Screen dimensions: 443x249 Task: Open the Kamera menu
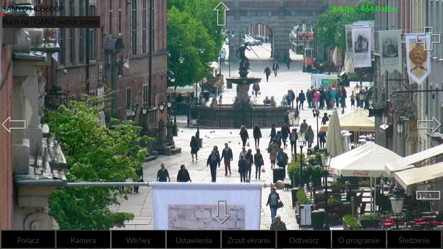point(83,240)
